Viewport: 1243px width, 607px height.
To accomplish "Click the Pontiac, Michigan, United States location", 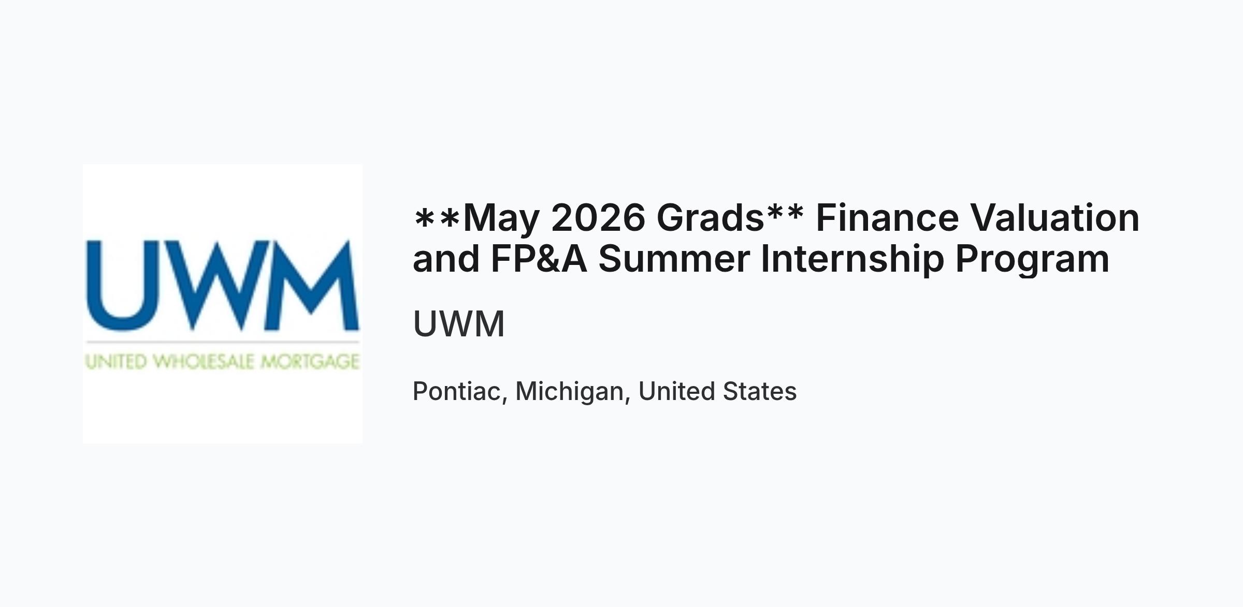I will tap(604, 391).
